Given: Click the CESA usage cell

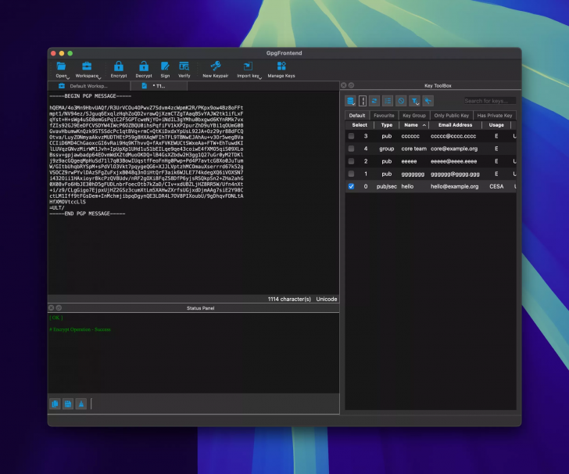Looking at the screenshot, I should [x=496, y=186].
